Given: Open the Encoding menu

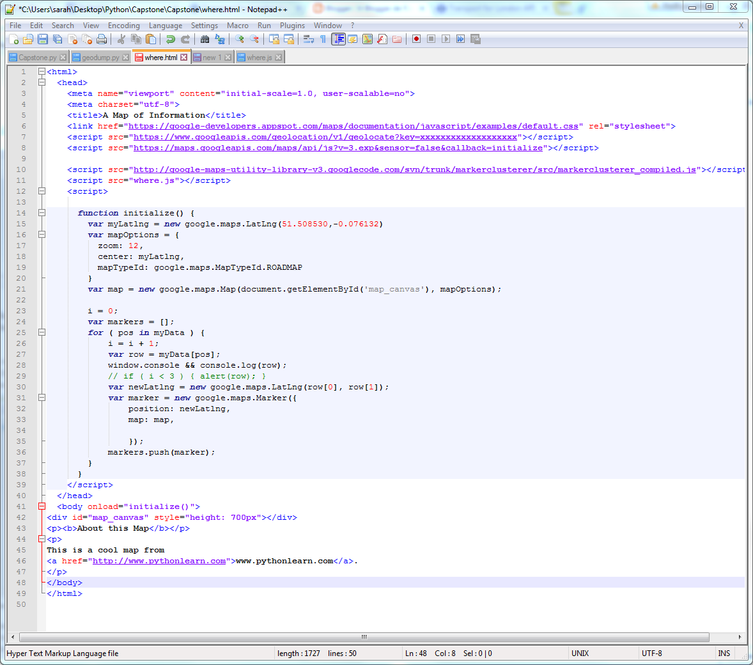Looking at the screenshot, I should (124, 26).
